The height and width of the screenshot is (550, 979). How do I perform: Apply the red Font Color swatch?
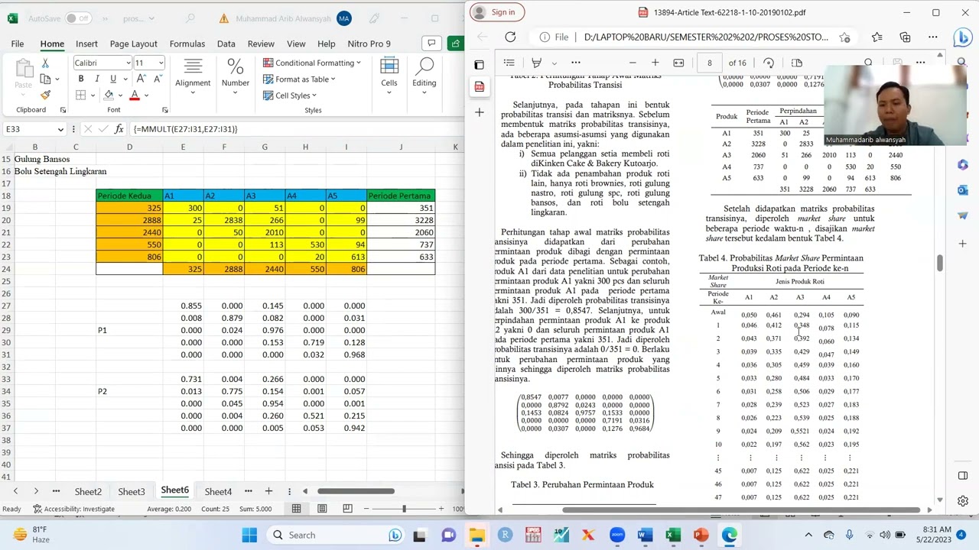[x=135, y=95]
